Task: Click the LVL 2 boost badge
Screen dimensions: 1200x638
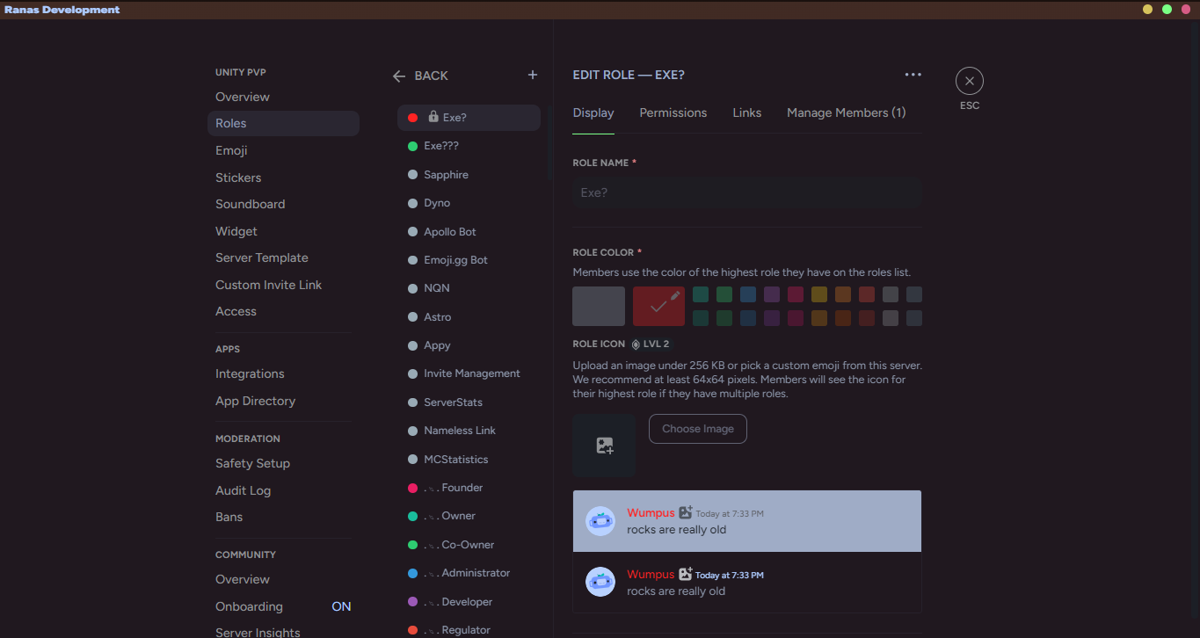Action: (x=651, y=344)
